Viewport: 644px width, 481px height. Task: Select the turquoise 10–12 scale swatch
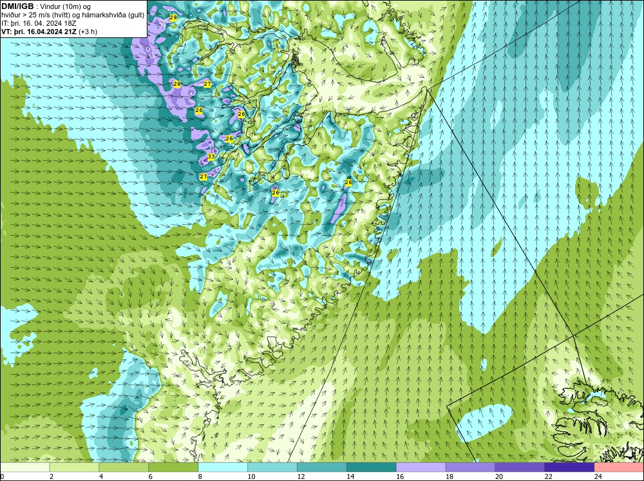(272, 467)
